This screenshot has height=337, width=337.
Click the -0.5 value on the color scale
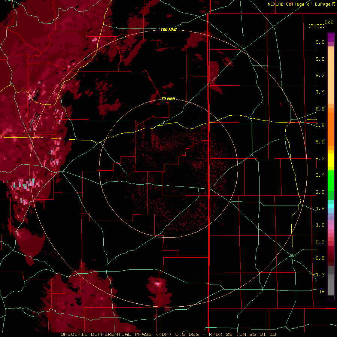click(319, 258)
